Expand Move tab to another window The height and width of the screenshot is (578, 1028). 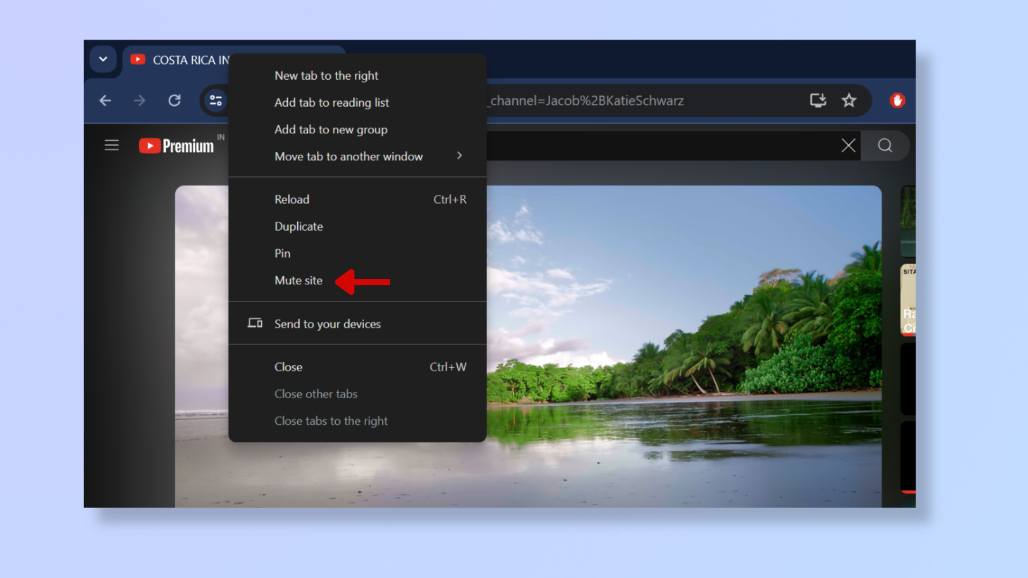[459, 156]
